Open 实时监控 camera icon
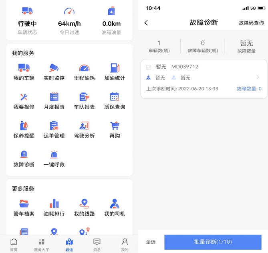268x253 pixels. point(54,68)
